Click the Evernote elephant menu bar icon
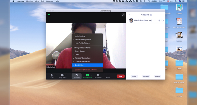Viewport: 197px width, 105px height. 117,1
